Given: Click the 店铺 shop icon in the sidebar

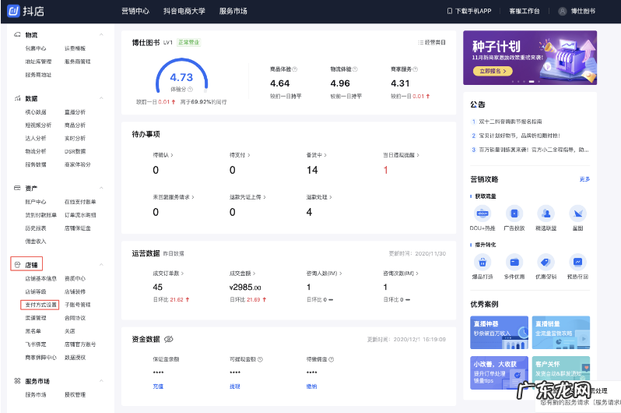Looking at the screenshot, I should pos(17,265).
